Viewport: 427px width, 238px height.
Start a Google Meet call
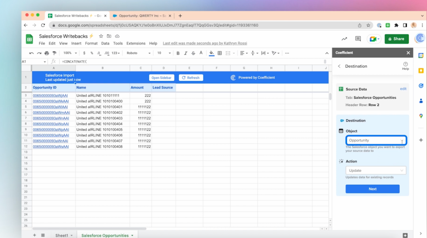point(374,39)
